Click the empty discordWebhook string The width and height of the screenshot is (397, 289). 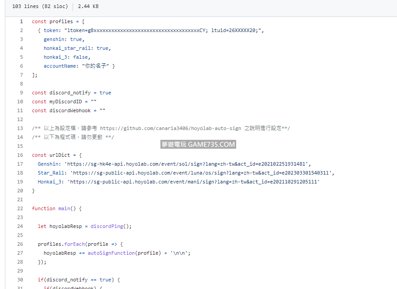click(x=102, y=110)
